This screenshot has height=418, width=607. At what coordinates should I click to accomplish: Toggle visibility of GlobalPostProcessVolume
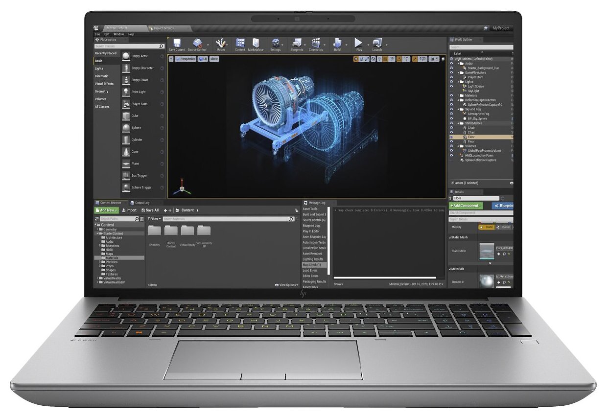pos(451,151)
